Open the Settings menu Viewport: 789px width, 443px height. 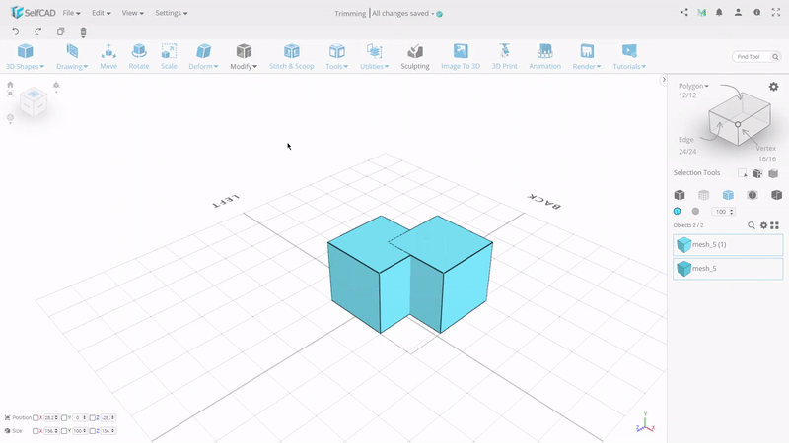pyautogui.click(x=171, y=13)
